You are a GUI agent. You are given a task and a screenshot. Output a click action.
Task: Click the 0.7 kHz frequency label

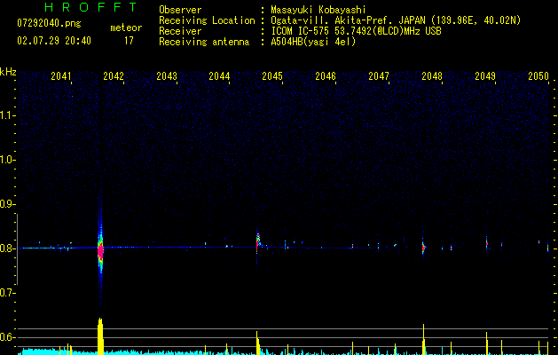(7, 293)
